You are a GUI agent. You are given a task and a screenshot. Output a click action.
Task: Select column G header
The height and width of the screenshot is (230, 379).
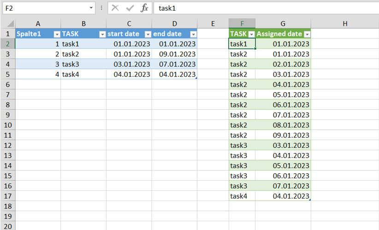(x=283, y=24)
